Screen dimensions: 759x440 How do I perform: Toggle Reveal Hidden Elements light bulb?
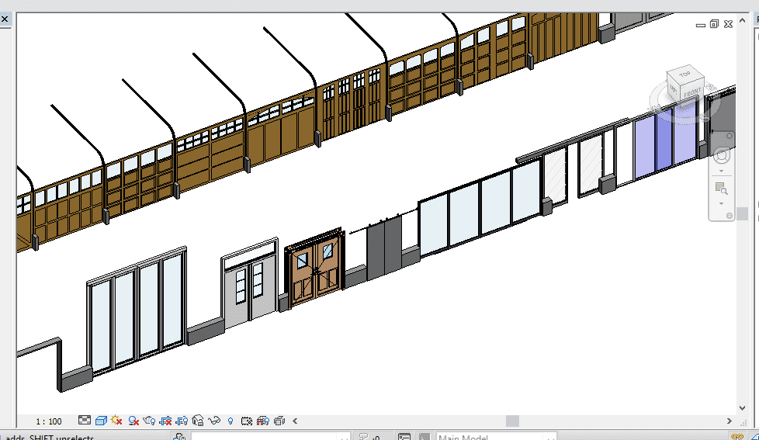click(230, 421)
